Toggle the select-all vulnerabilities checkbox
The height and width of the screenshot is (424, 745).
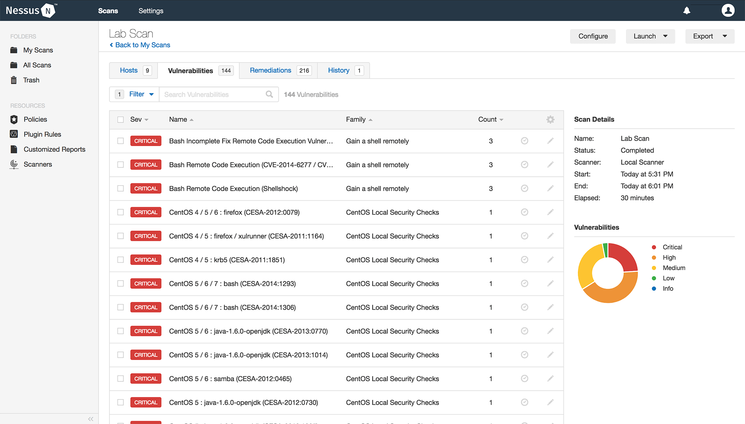(120, 119)
